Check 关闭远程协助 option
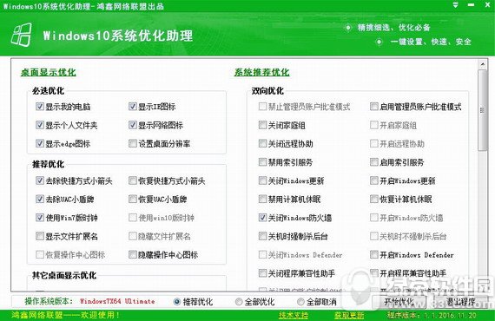495x321 pixels. coord(262,143)
